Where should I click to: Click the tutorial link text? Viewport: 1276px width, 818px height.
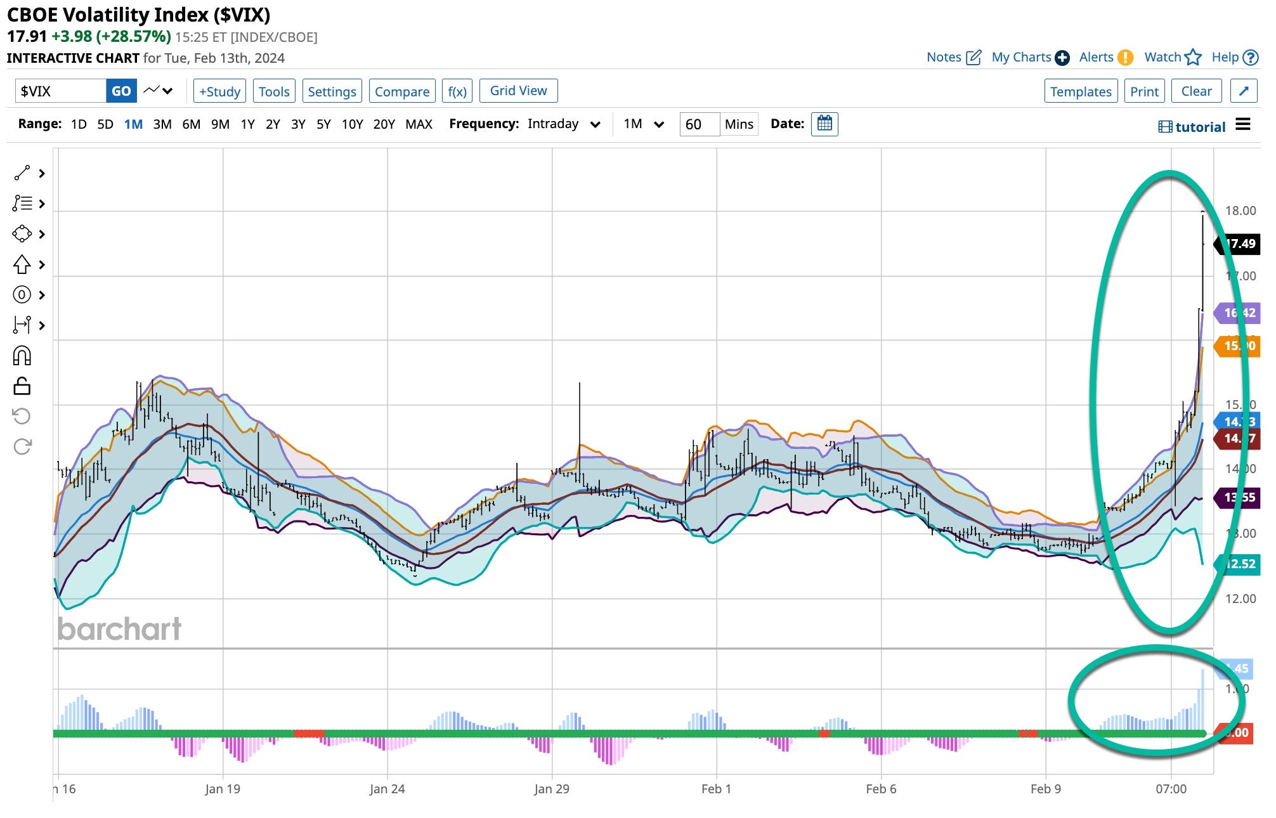point(1201,127)
